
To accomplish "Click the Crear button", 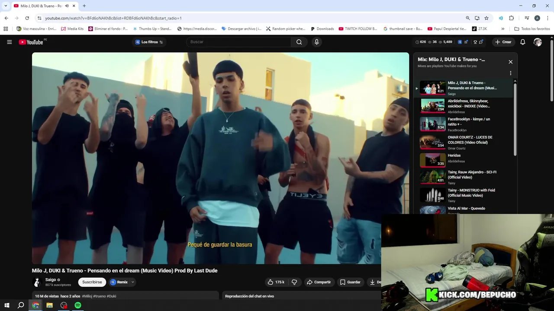I will click(x=503, y=42).
